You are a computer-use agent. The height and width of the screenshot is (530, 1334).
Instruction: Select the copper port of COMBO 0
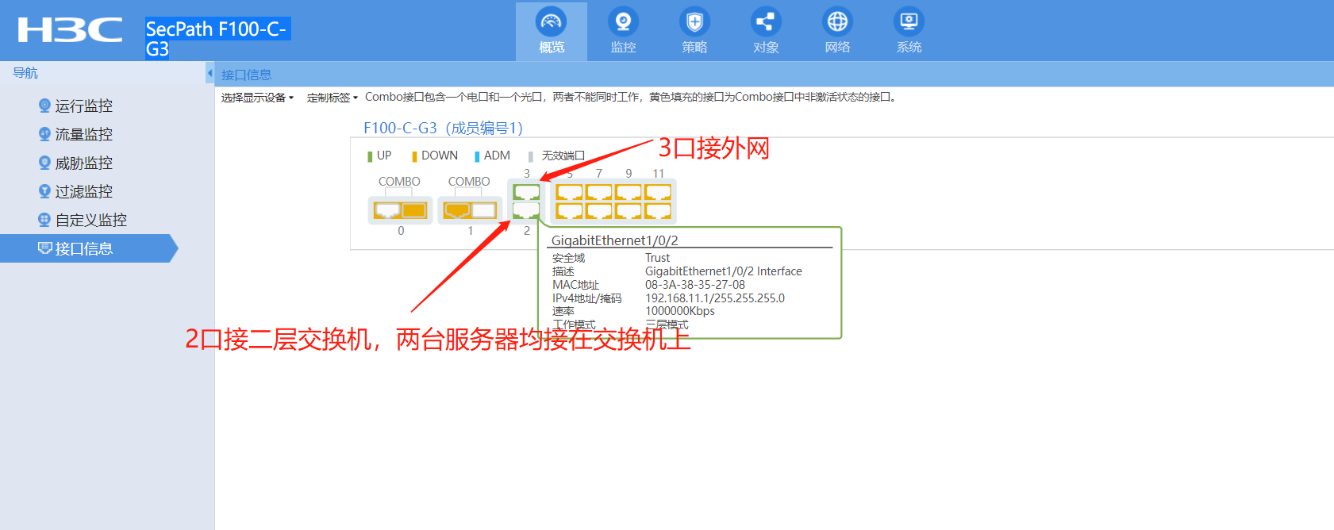pos(386,210)
